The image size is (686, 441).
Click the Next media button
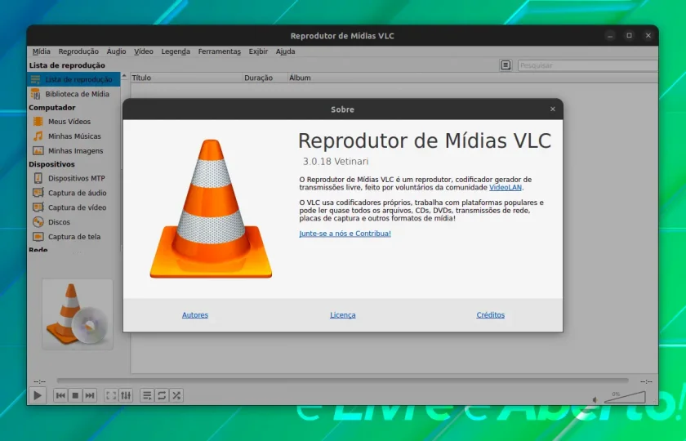pyautogui.click(x=90, y=395)
